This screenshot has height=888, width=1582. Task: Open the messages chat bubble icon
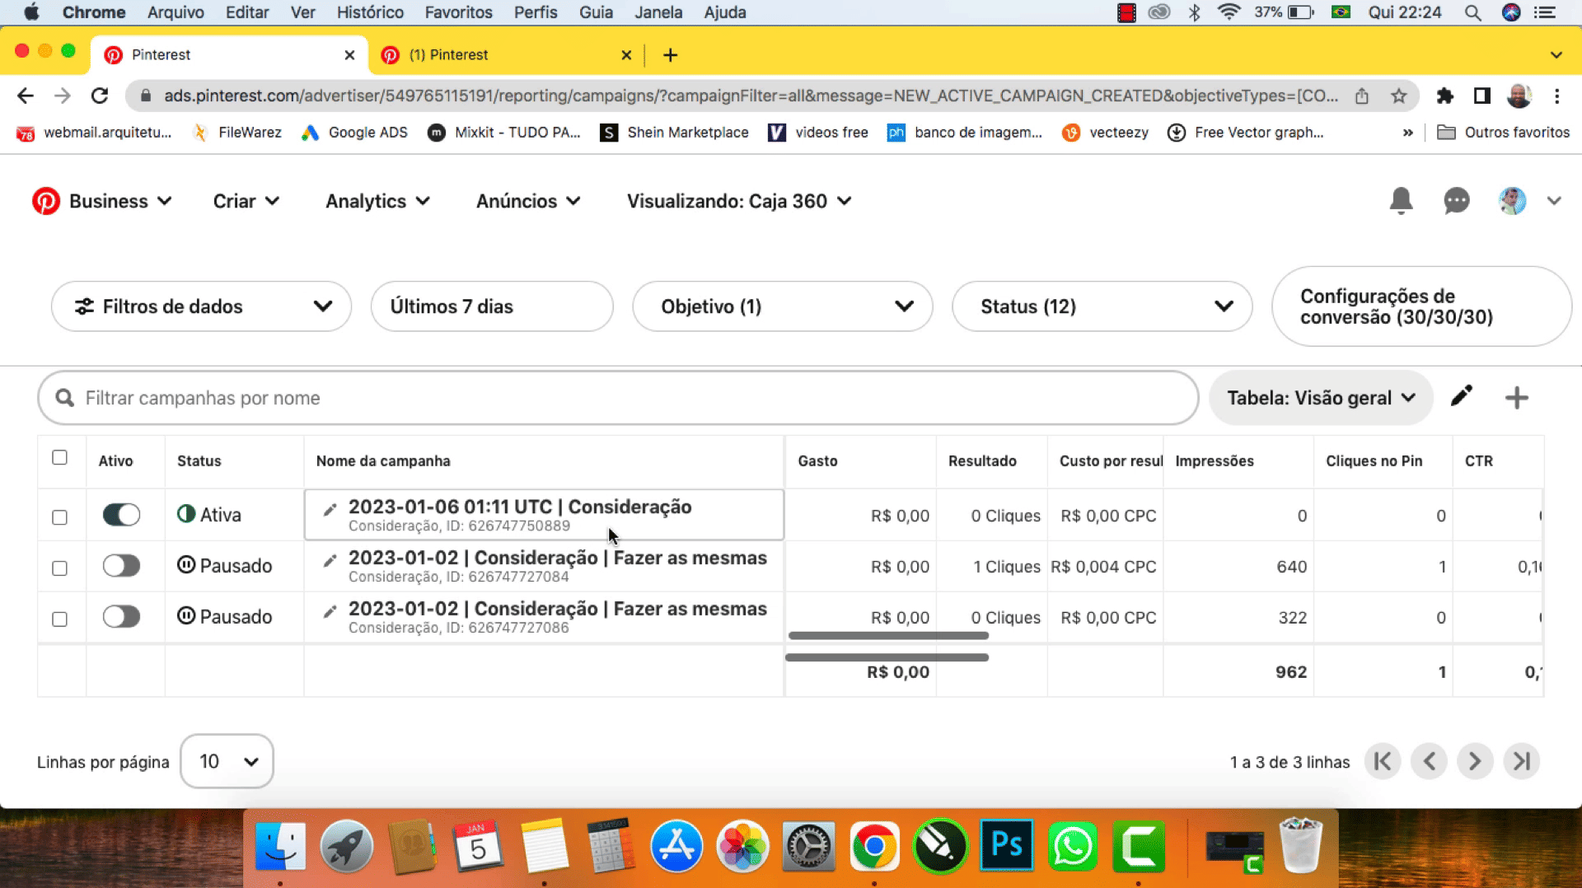(1456, 201)
